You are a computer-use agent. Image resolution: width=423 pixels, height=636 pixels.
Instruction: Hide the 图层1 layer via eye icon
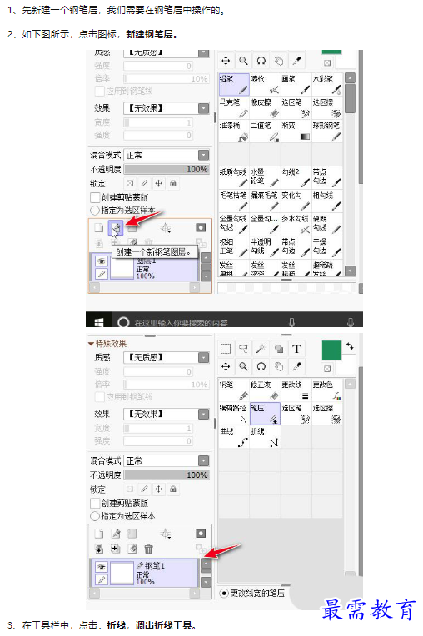pos(102,261)
